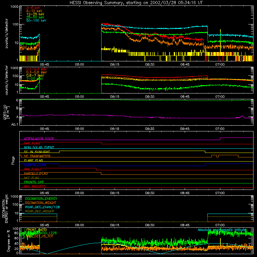Viewport: 257px width, 257px height.
Task: Click the 06:45 tick under the decimation panel
Action: (x=185, y=225)
